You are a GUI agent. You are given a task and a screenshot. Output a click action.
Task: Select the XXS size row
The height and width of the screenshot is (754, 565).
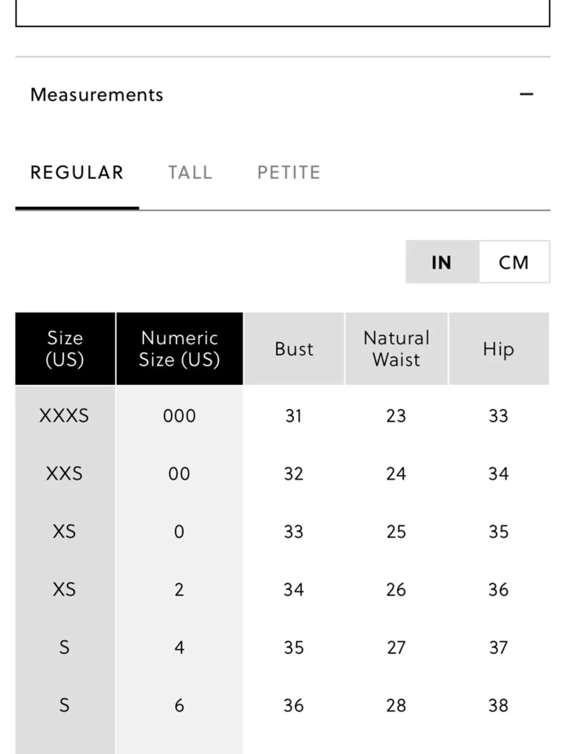(x=282, y=473)
